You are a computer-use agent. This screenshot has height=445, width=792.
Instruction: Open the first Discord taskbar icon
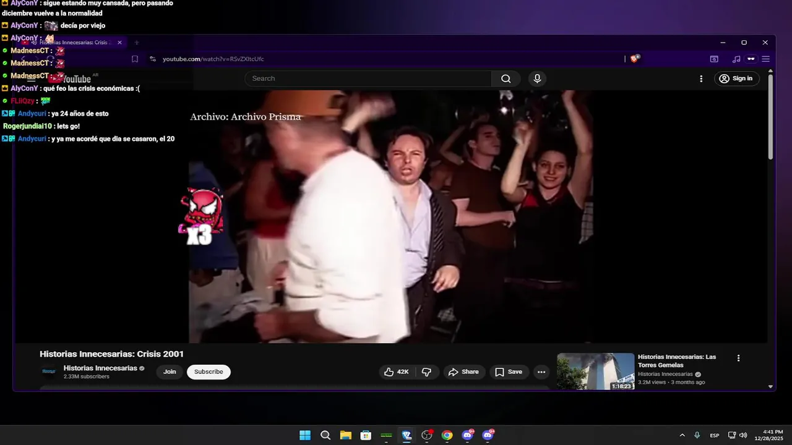tap(468, 435)
